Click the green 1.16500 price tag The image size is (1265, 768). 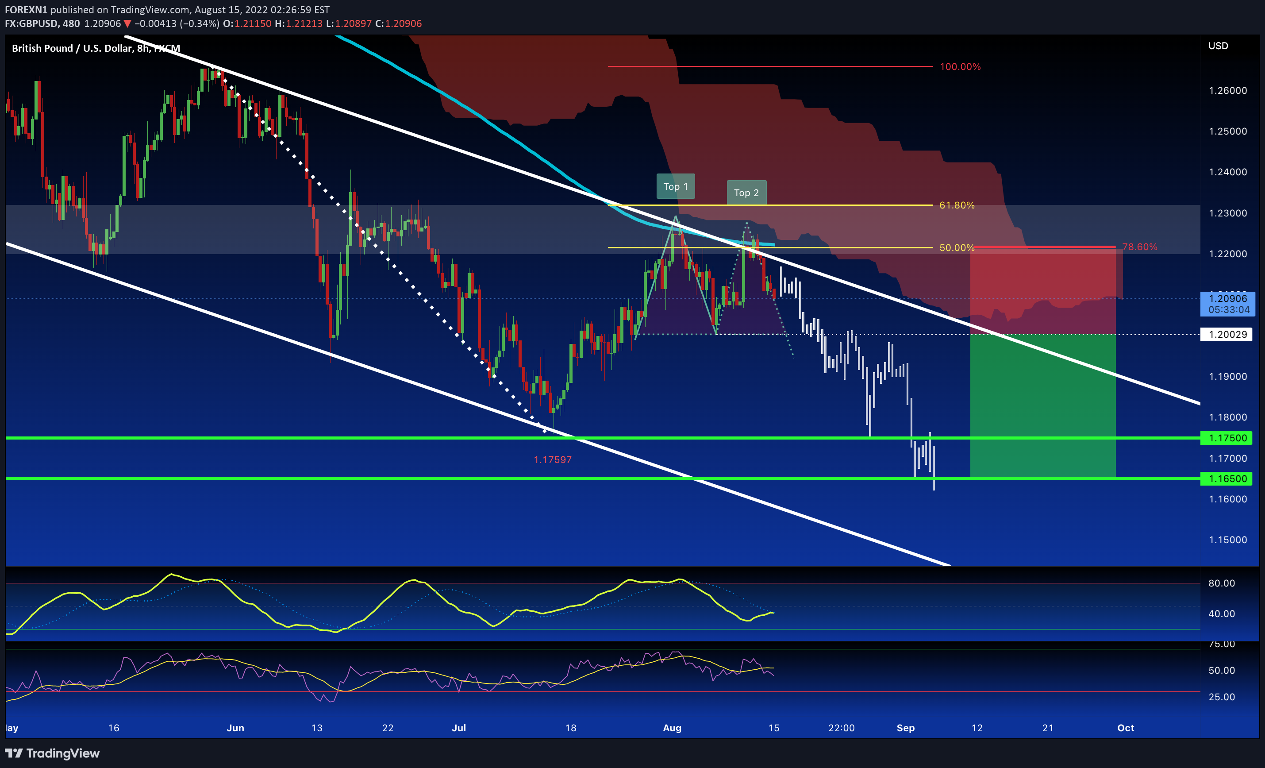1226,479
